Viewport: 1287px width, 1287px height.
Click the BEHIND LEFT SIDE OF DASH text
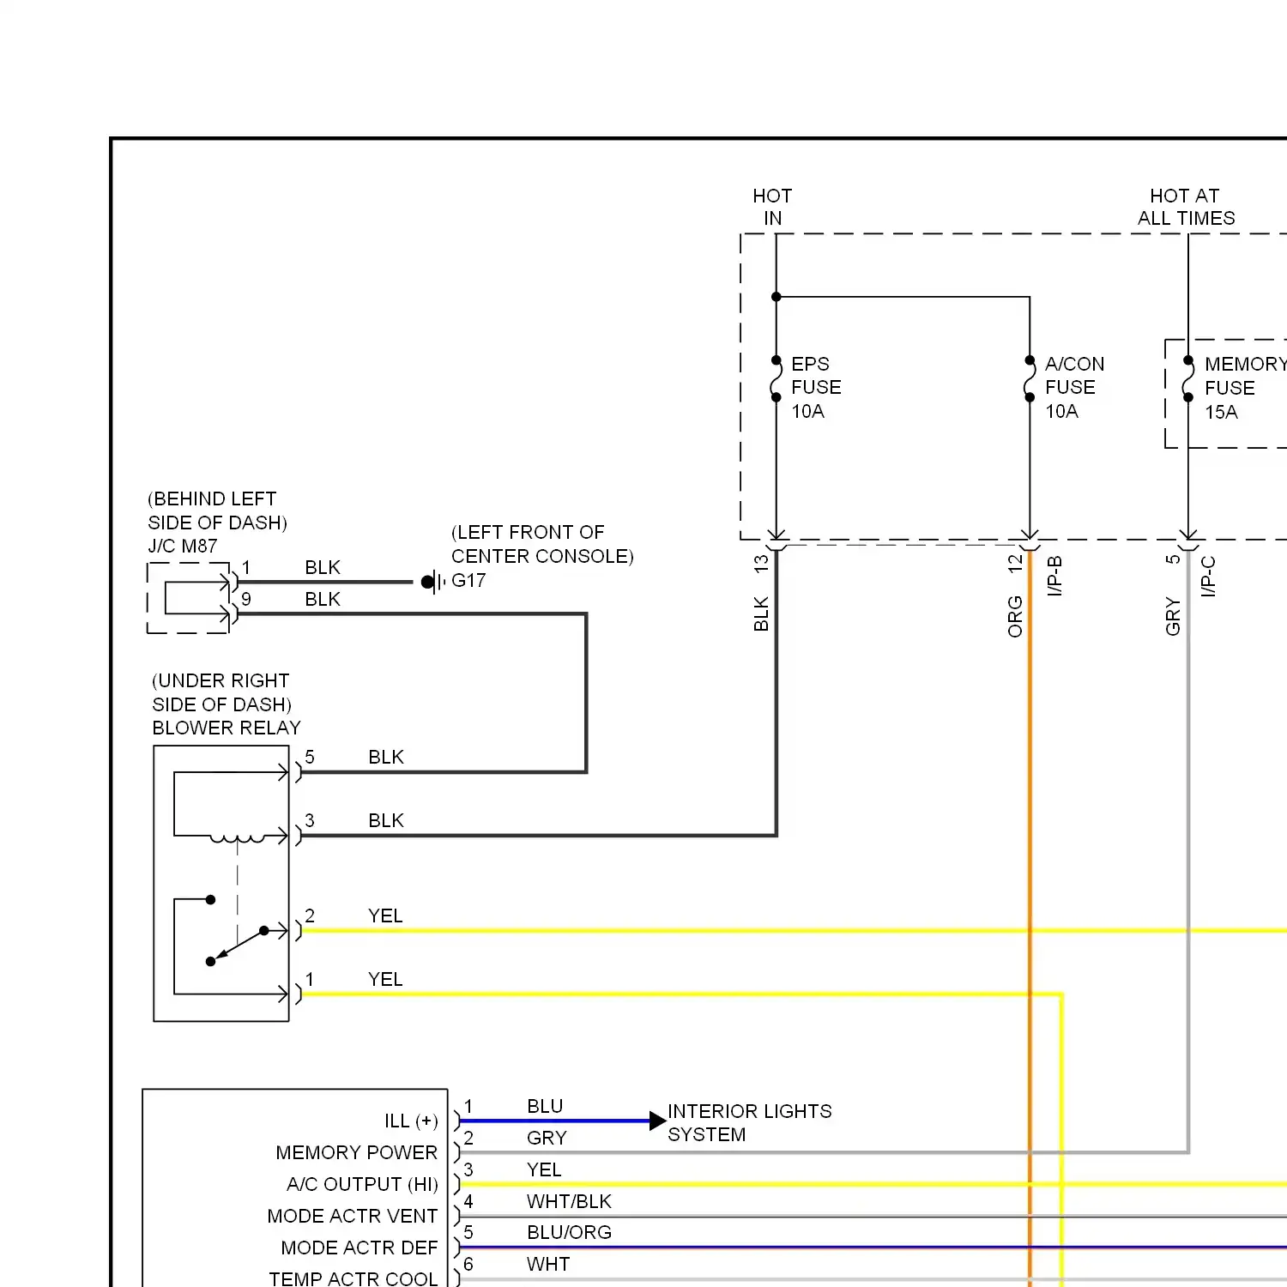217,511
